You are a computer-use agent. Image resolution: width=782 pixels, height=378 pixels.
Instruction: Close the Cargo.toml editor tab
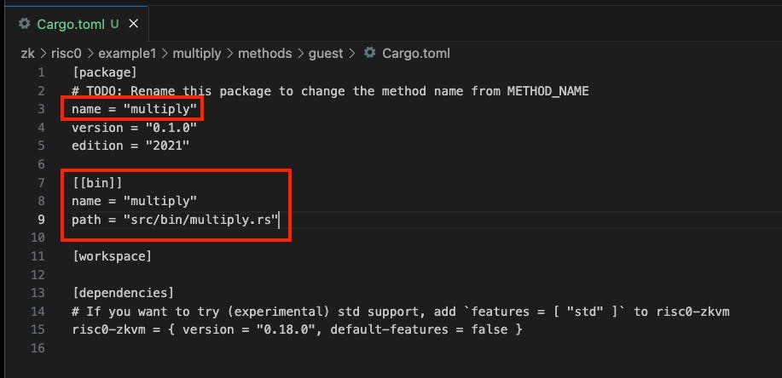pos(133,24)
